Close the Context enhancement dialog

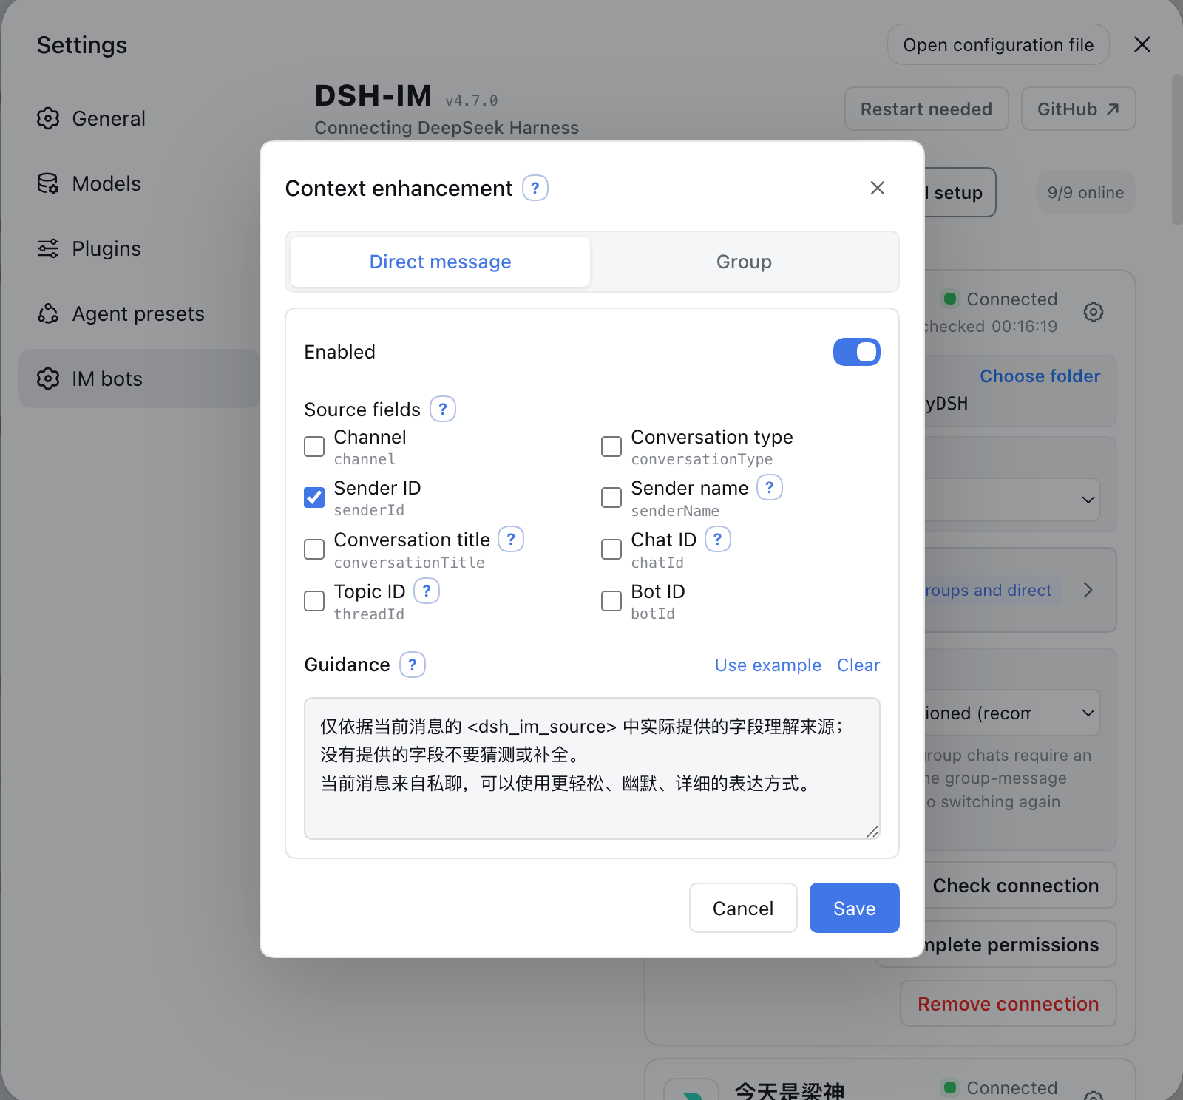878,188
